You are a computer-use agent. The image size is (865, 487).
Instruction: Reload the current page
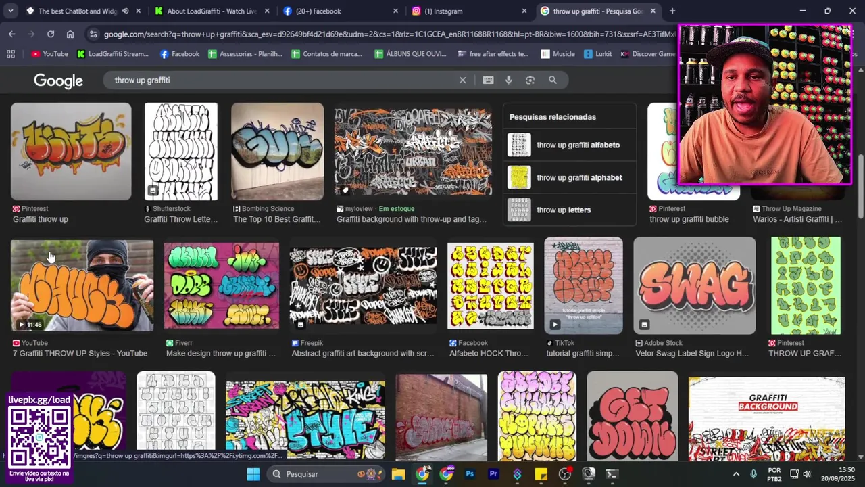point(51,34)
